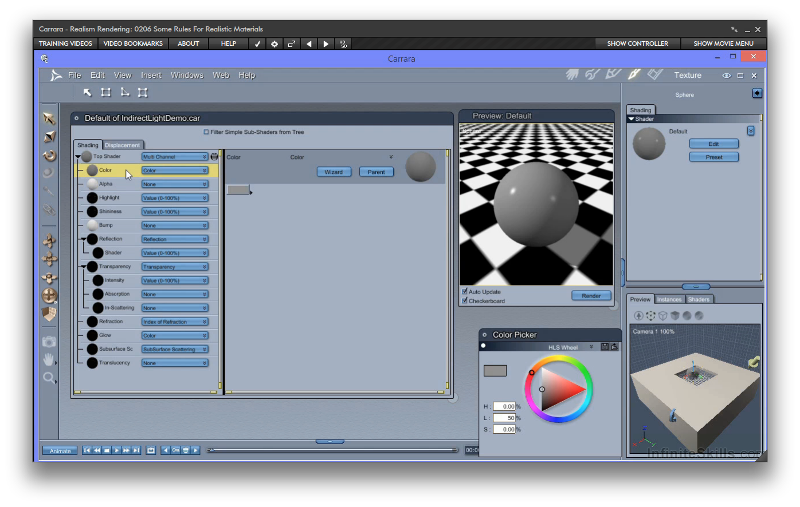Click the save icon in Color Picker header
This screenshot has height=507, width=800.
pos(605,347)
